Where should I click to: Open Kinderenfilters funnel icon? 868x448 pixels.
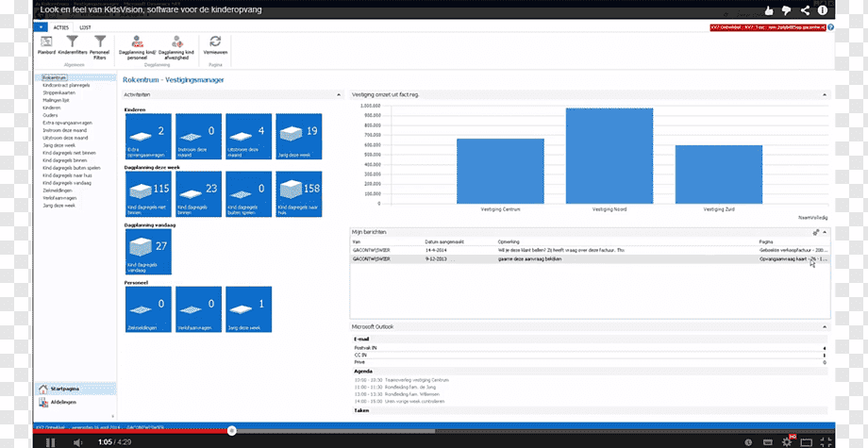(x=73, y=42)
